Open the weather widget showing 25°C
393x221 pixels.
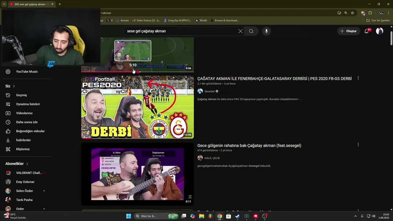pyautogui.click(x=15, y=216)
